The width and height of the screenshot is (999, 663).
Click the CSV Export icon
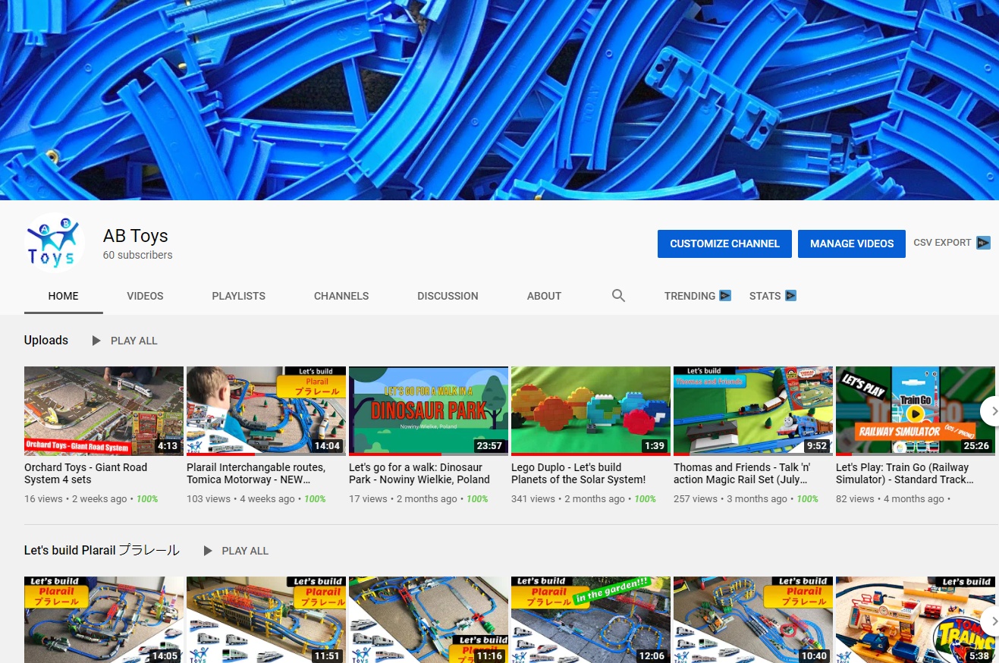click(x=983, y=243)
